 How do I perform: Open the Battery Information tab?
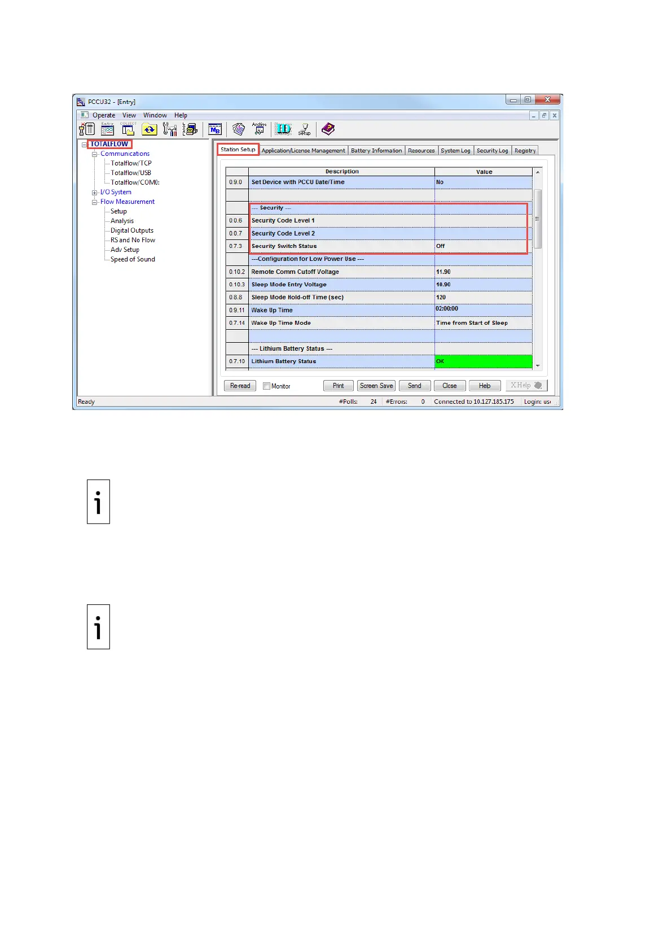(x=376, y=151)
